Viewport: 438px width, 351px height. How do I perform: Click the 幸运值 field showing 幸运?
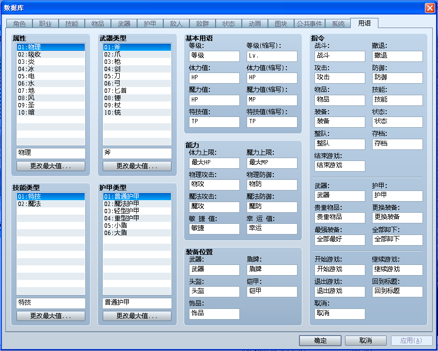click(x=272, y=229)
